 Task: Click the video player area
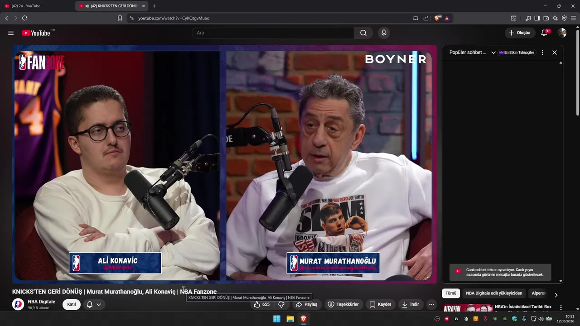click(224, 164)
